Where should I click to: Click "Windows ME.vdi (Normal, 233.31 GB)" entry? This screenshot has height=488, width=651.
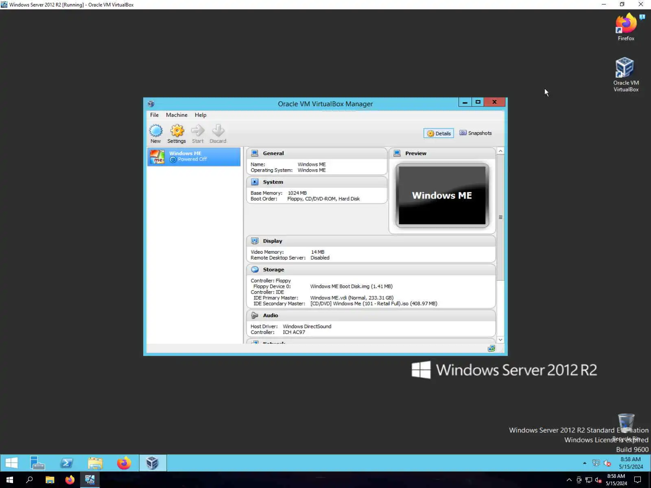(x=352, y=298)
